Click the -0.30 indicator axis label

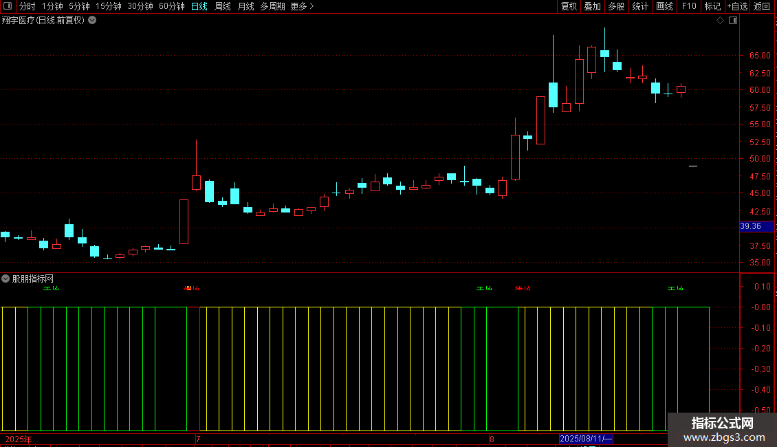tap(762, 369)
